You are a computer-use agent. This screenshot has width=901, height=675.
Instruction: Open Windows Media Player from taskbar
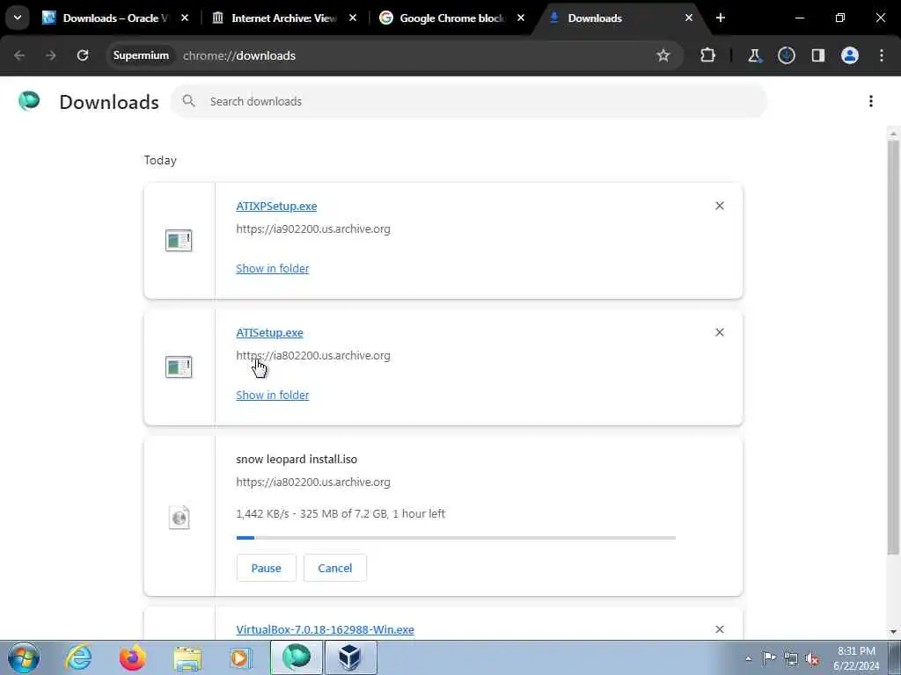click(x=241, y=657)
